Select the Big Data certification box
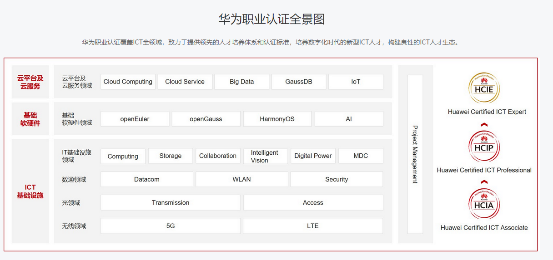Viewport: 553px width, 260px height. pos(242,82)
